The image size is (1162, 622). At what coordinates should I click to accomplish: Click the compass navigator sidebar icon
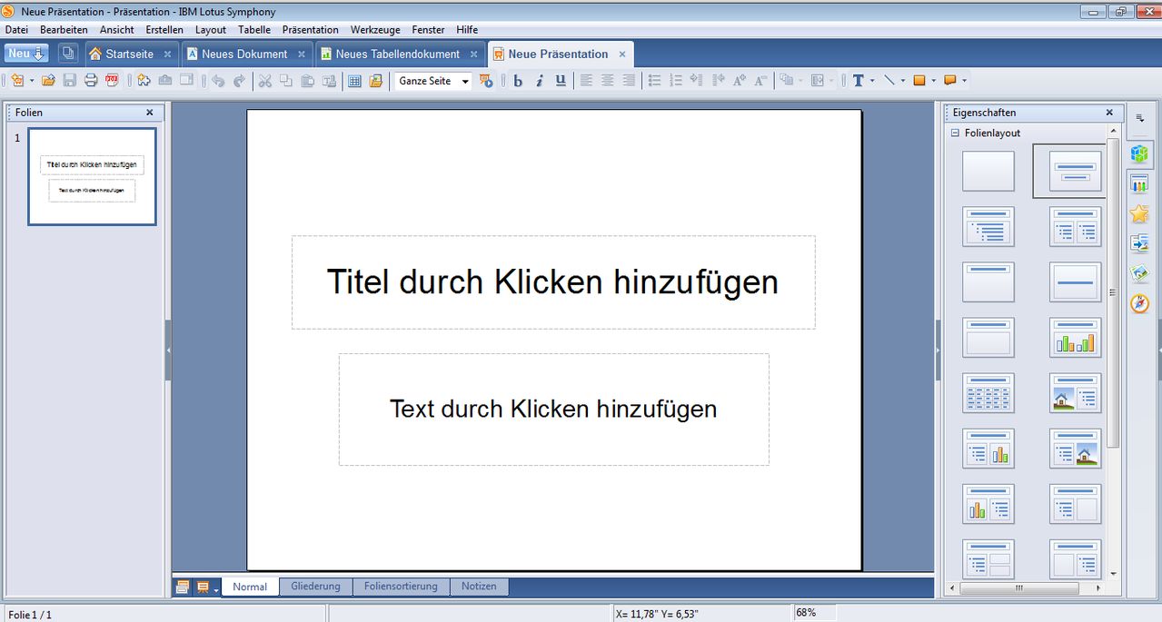point(1139,303)
